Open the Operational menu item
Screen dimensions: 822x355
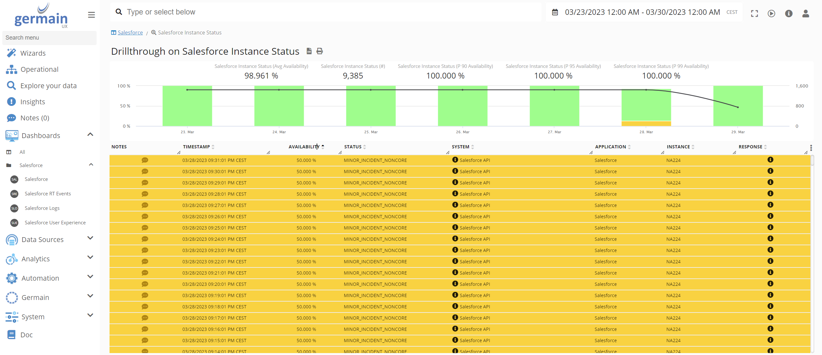point(39,69)
